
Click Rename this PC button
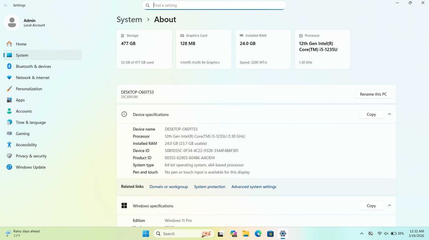coord(373,94)
